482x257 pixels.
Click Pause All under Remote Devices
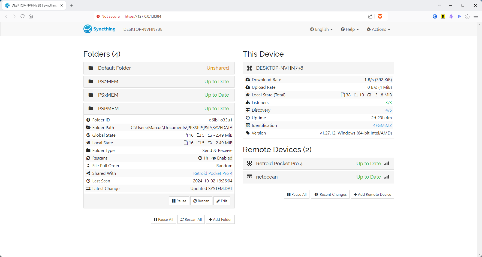pos(297,194)
